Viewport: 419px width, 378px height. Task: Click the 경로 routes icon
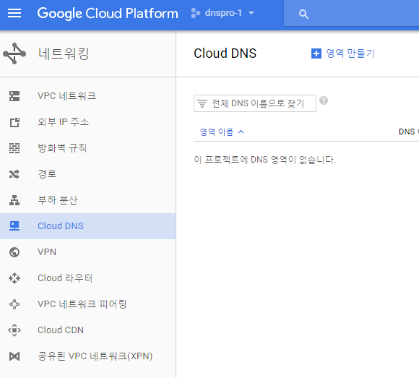click(14, 174)
